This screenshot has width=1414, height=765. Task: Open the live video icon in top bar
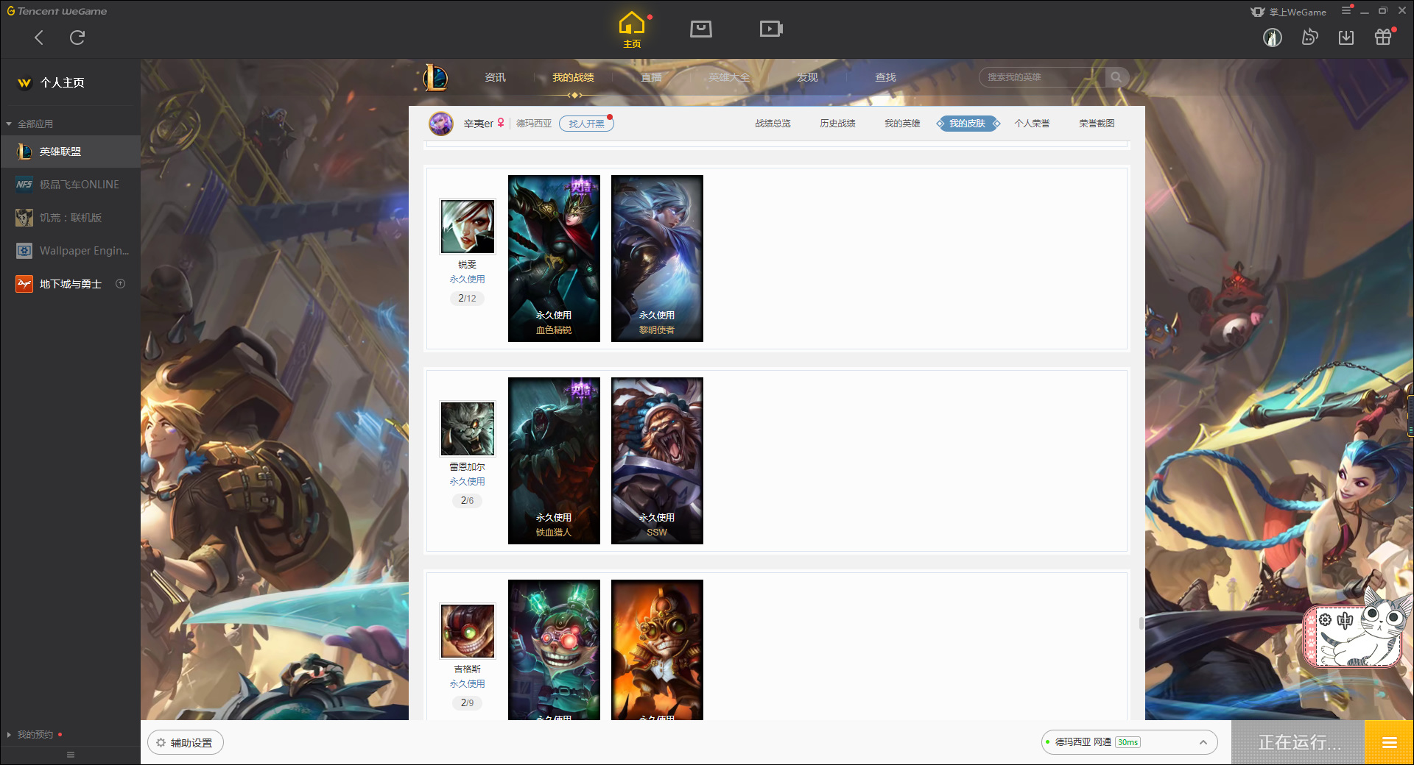pos(771,29)
